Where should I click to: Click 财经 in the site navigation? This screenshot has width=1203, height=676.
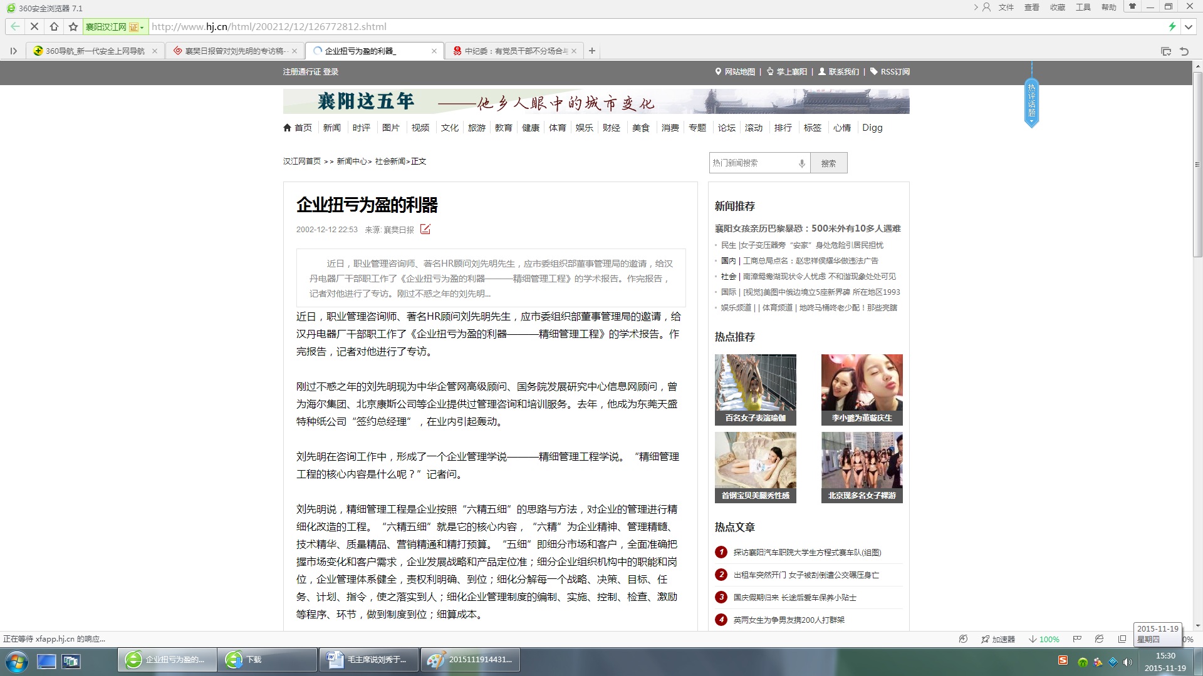(611, 128)
